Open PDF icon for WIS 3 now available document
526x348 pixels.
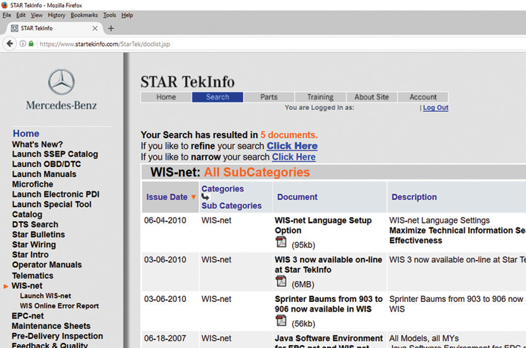[x=281, y=282]
